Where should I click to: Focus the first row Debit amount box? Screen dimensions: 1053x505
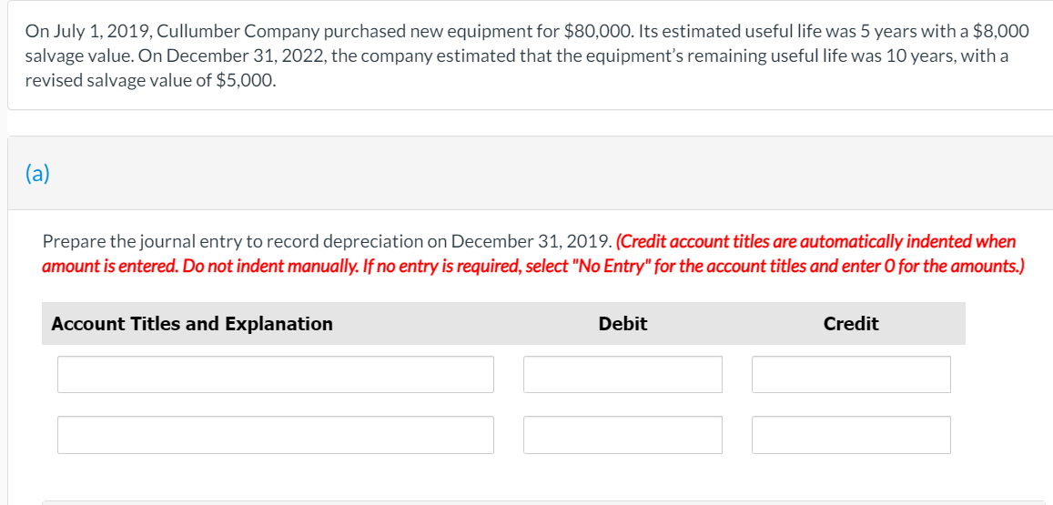click(623, 374)
